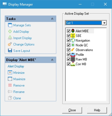Open the Change Options link
The height and width of the screenshot is (116, 112).
click(x=24, y=44)
